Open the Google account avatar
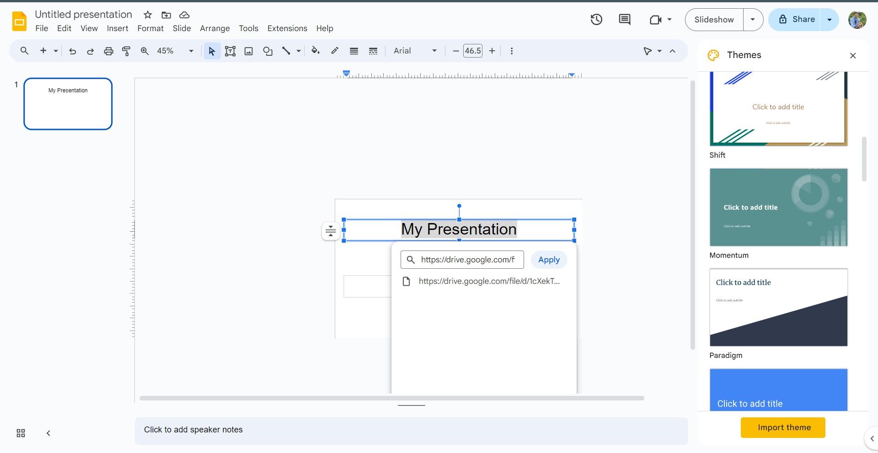Screen dimensions: 878x453 (x=857, y=20)
